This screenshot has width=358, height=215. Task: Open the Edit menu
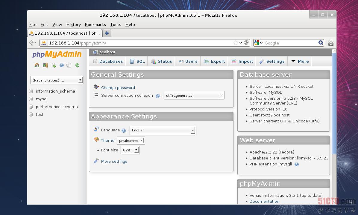pyautogui.click(x=44, y=24)
